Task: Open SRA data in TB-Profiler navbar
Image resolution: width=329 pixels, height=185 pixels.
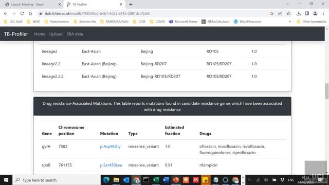Action: point(75,34)
